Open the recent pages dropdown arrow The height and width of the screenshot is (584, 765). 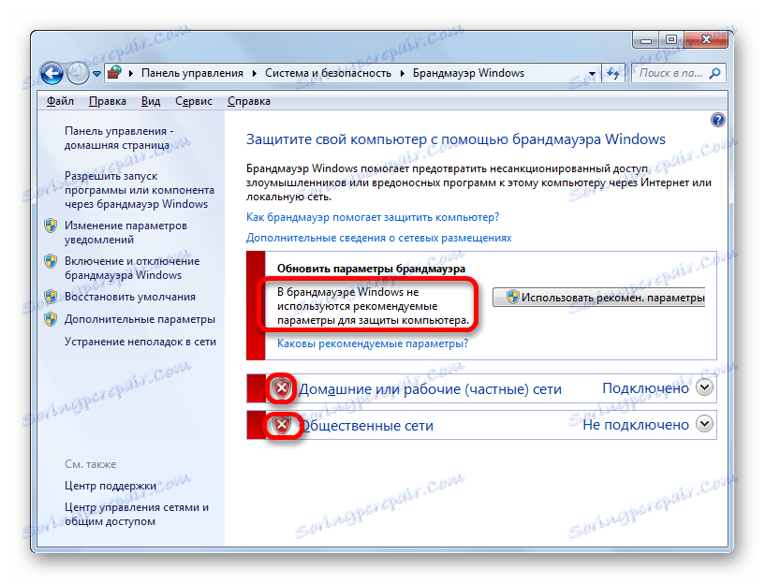(96, 74)
